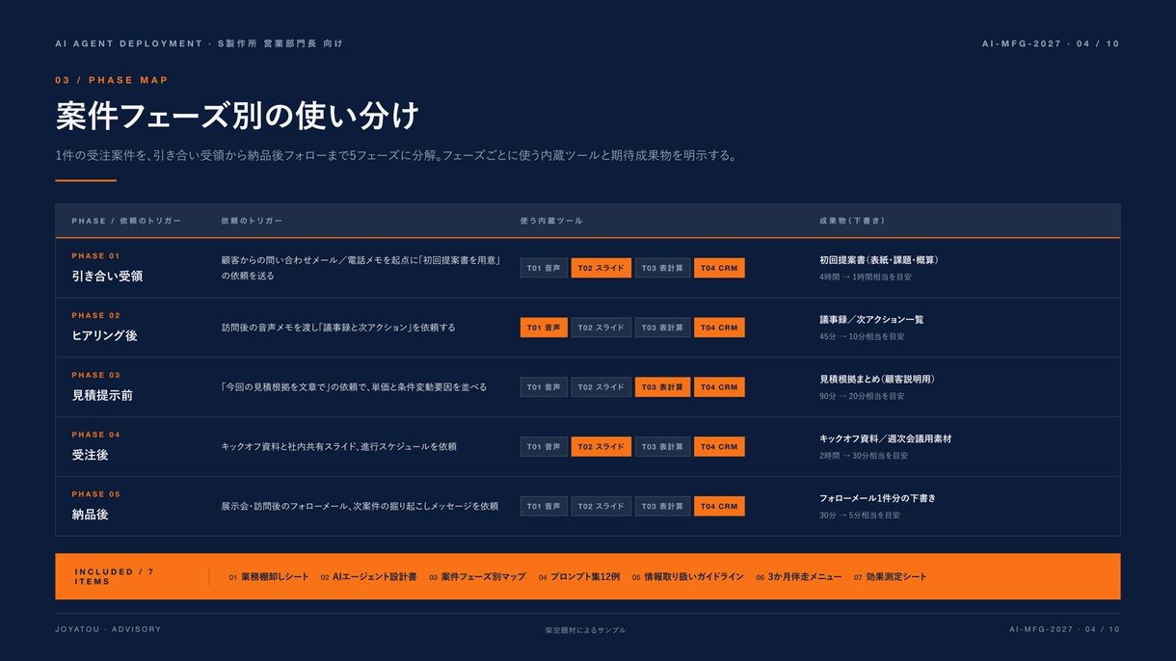Screen dimensions: 1176x661
Task: Click 02 AIエージェント設計書 in included items
Action: coord(368,577)
